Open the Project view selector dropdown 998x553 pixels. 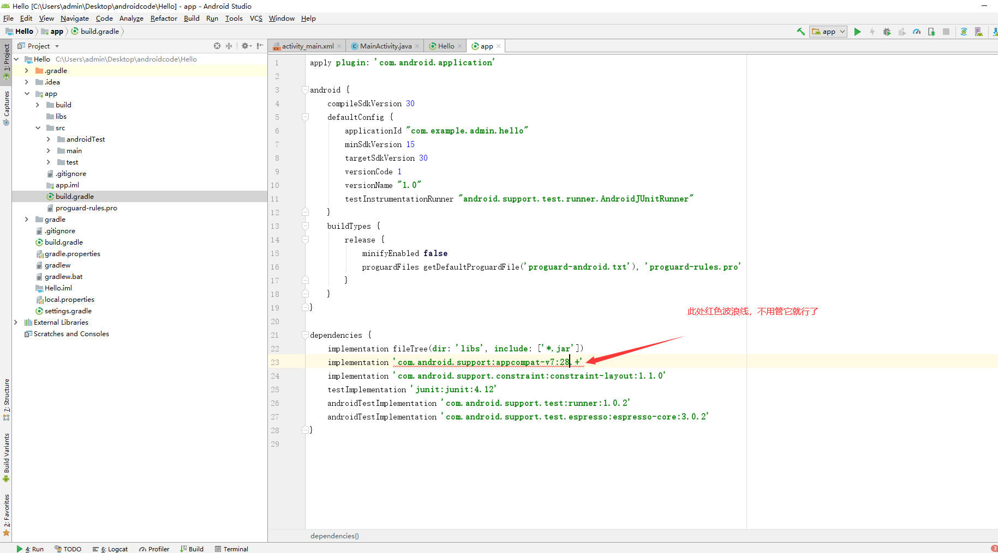pyautogui.click(x=38, y=46)
